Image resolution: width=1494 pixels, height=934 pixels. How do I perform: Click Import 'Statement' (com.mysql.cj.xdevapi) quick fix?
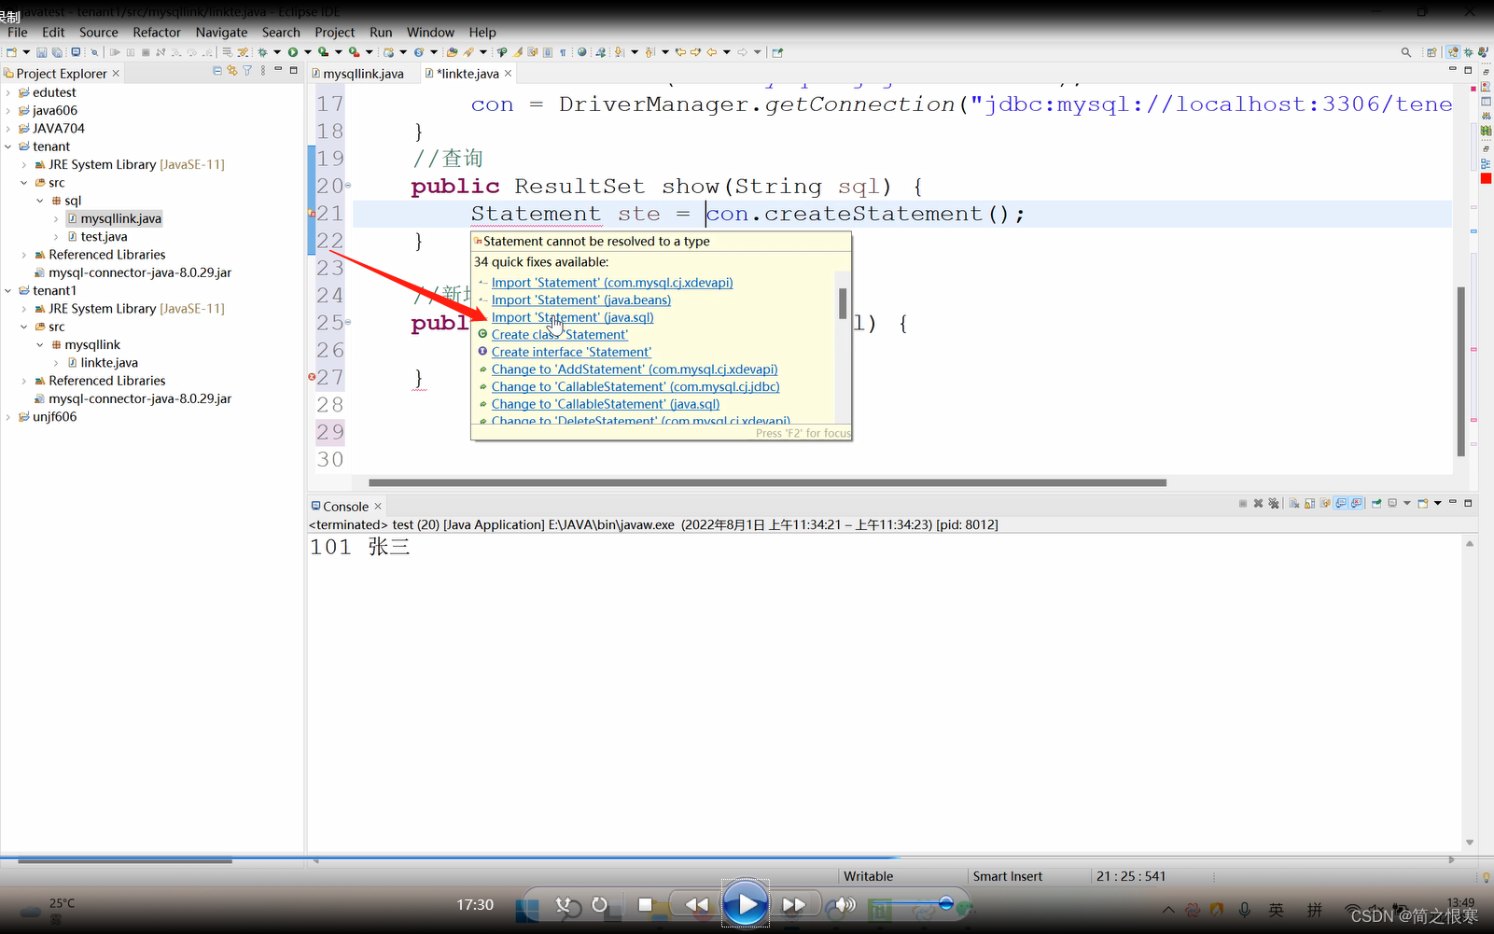point(612,283)
